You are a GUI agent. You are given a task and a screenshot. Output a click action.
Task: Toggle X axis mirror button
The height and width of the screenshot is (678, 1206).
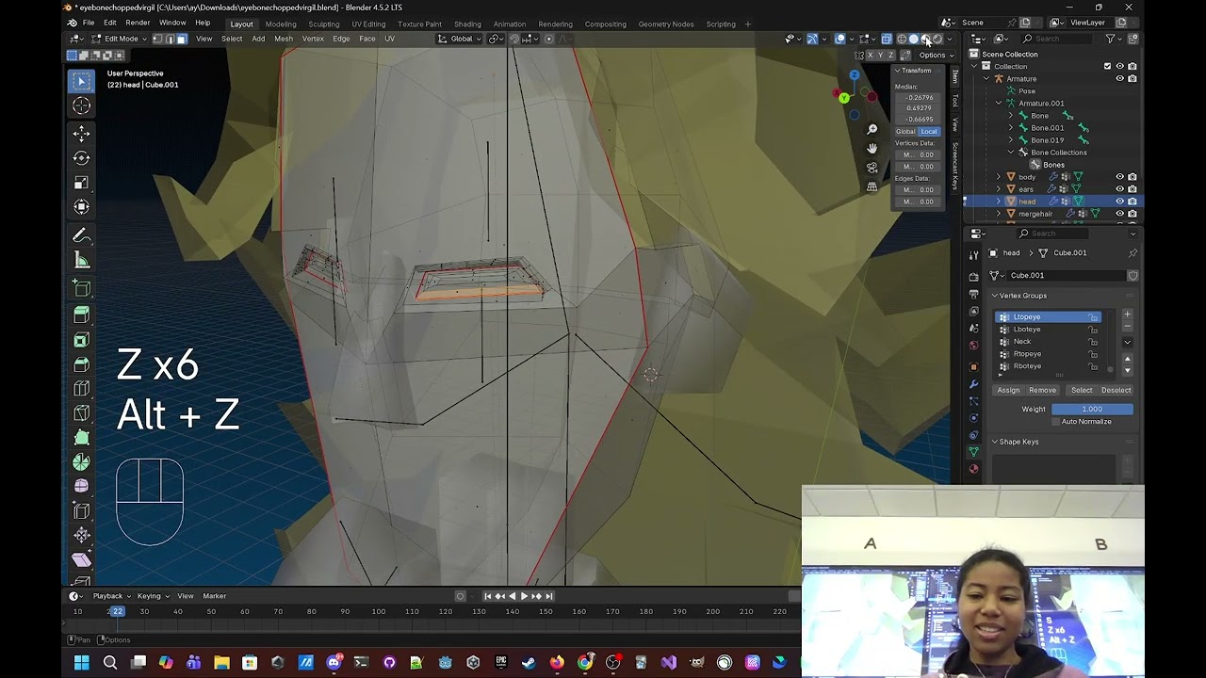[x=870, y=56]
